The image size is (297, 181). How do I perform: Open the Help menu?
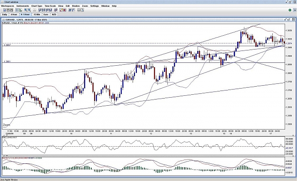tap(114, 6)
